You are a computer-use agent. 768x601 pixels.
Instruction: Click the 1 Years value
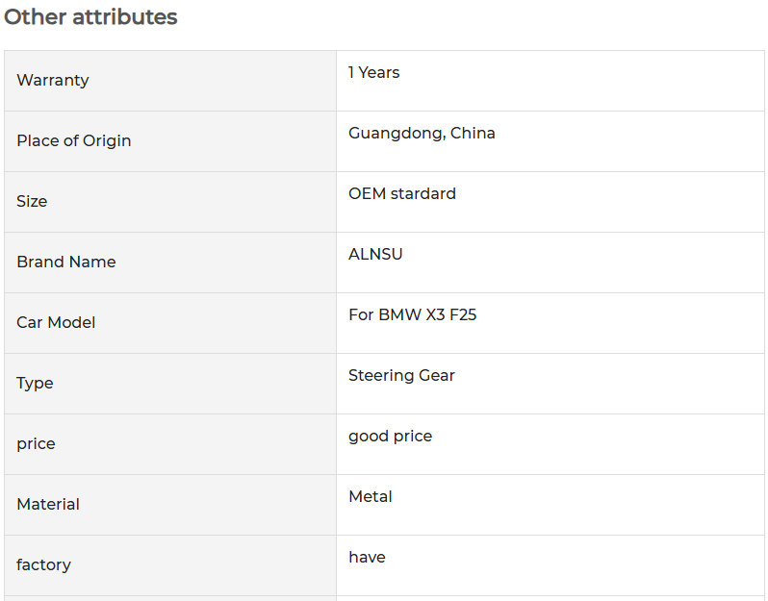click(373, 72)
